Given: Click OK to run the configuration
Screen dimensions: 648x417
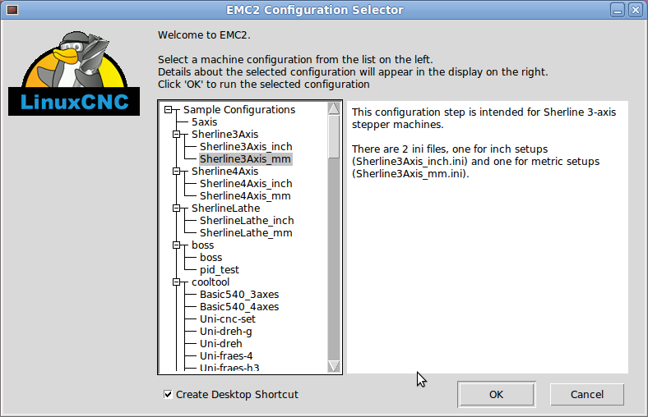Looking at the screenshot, I should (497, 395).
